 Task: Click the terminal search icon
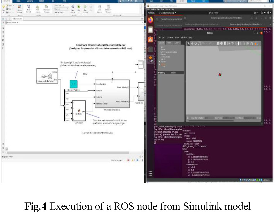coord(252,18)
